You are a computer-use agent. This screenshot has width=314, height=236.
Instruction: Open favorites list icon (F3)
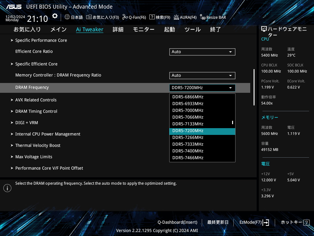click(x=89, y=17)
